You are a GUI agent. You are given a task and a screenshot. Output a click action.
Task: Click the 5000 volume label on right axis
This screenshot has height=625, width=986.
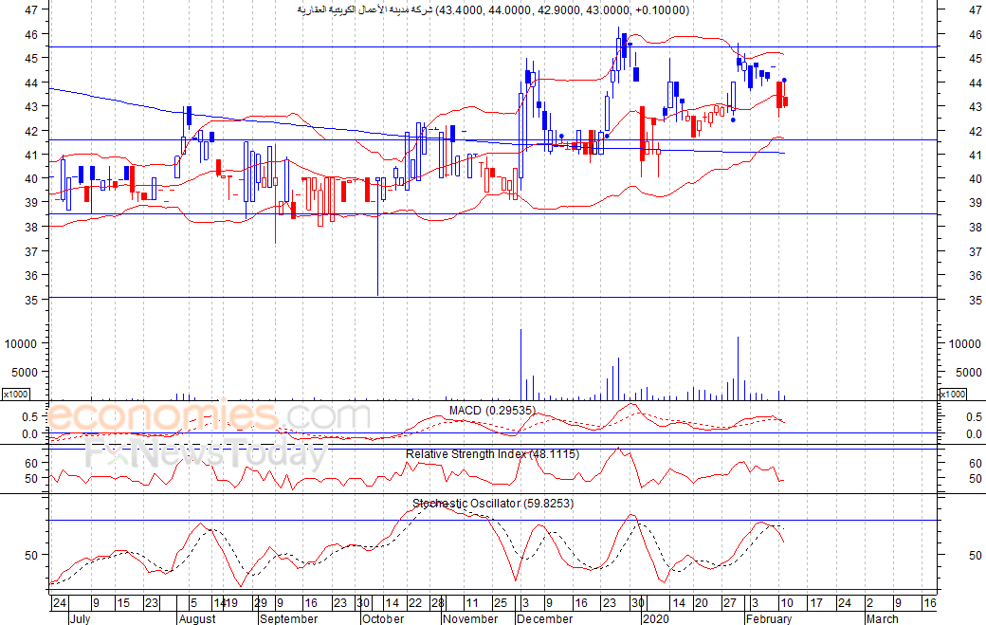coord(968,372)
